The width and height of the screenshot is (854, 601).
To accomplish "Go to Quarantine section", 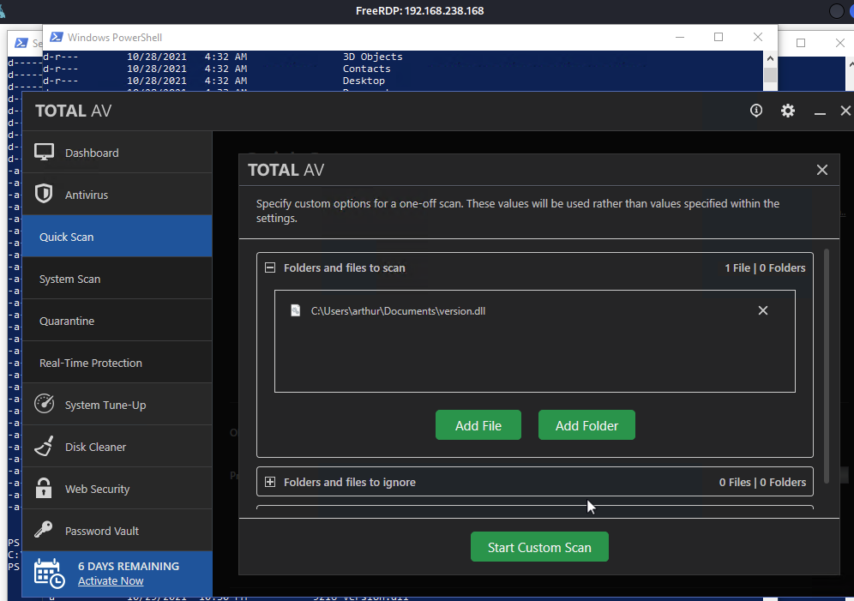I will click(x=67, y=321).
